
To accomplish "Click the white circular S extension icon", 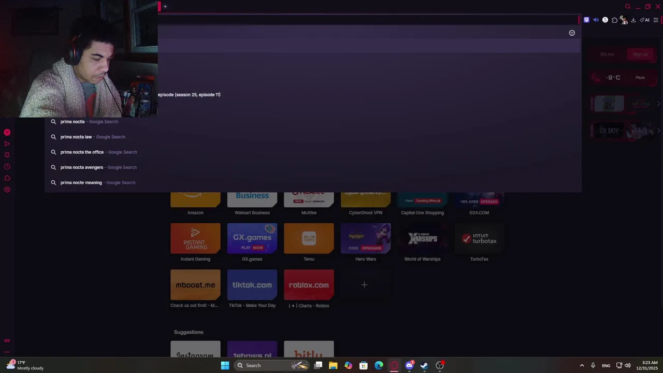I will 605,20.
